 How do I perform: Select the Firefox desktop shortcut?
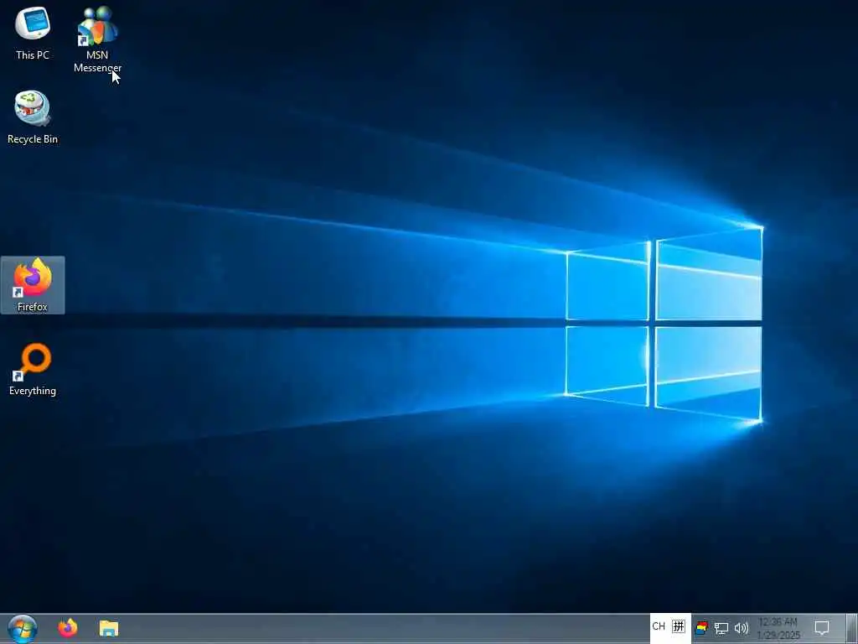pos(33,285)
